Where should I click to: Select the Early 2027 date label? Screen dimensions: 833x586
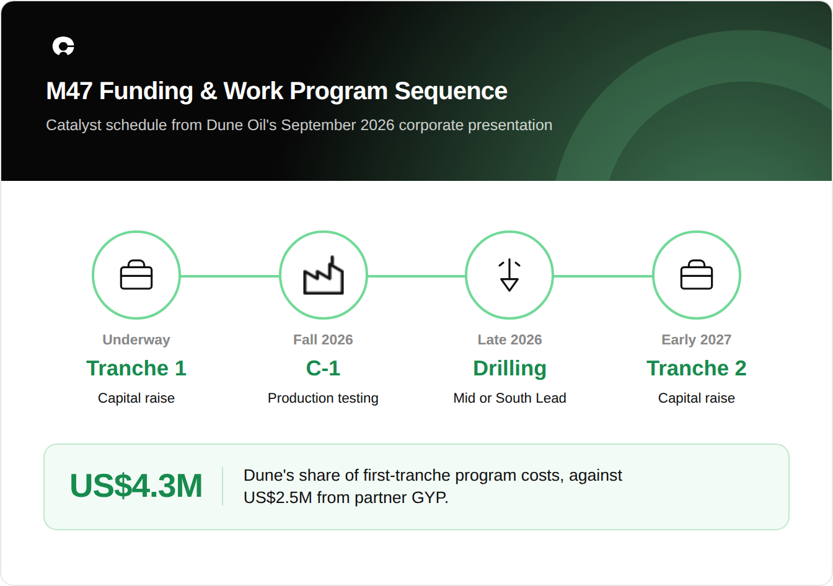point(697,339)
